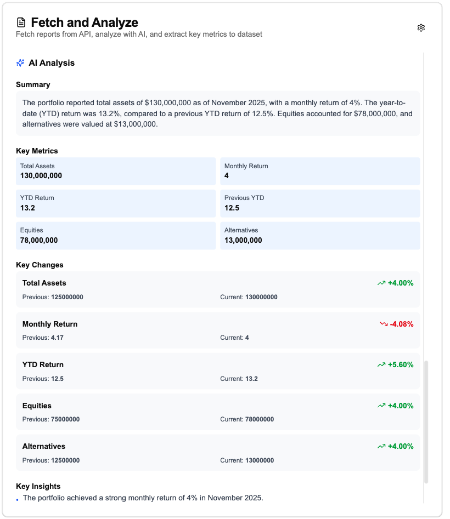Select the Equities metric card showing 78,000,000

pos(116,236)
